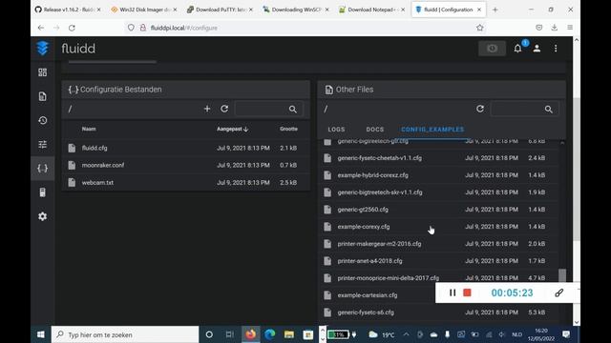
Task: Open the Windows Start menu
Action: 40,334
